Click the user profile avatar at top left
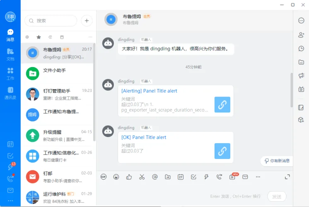This screenshot has width=309, height=207. 10,17
